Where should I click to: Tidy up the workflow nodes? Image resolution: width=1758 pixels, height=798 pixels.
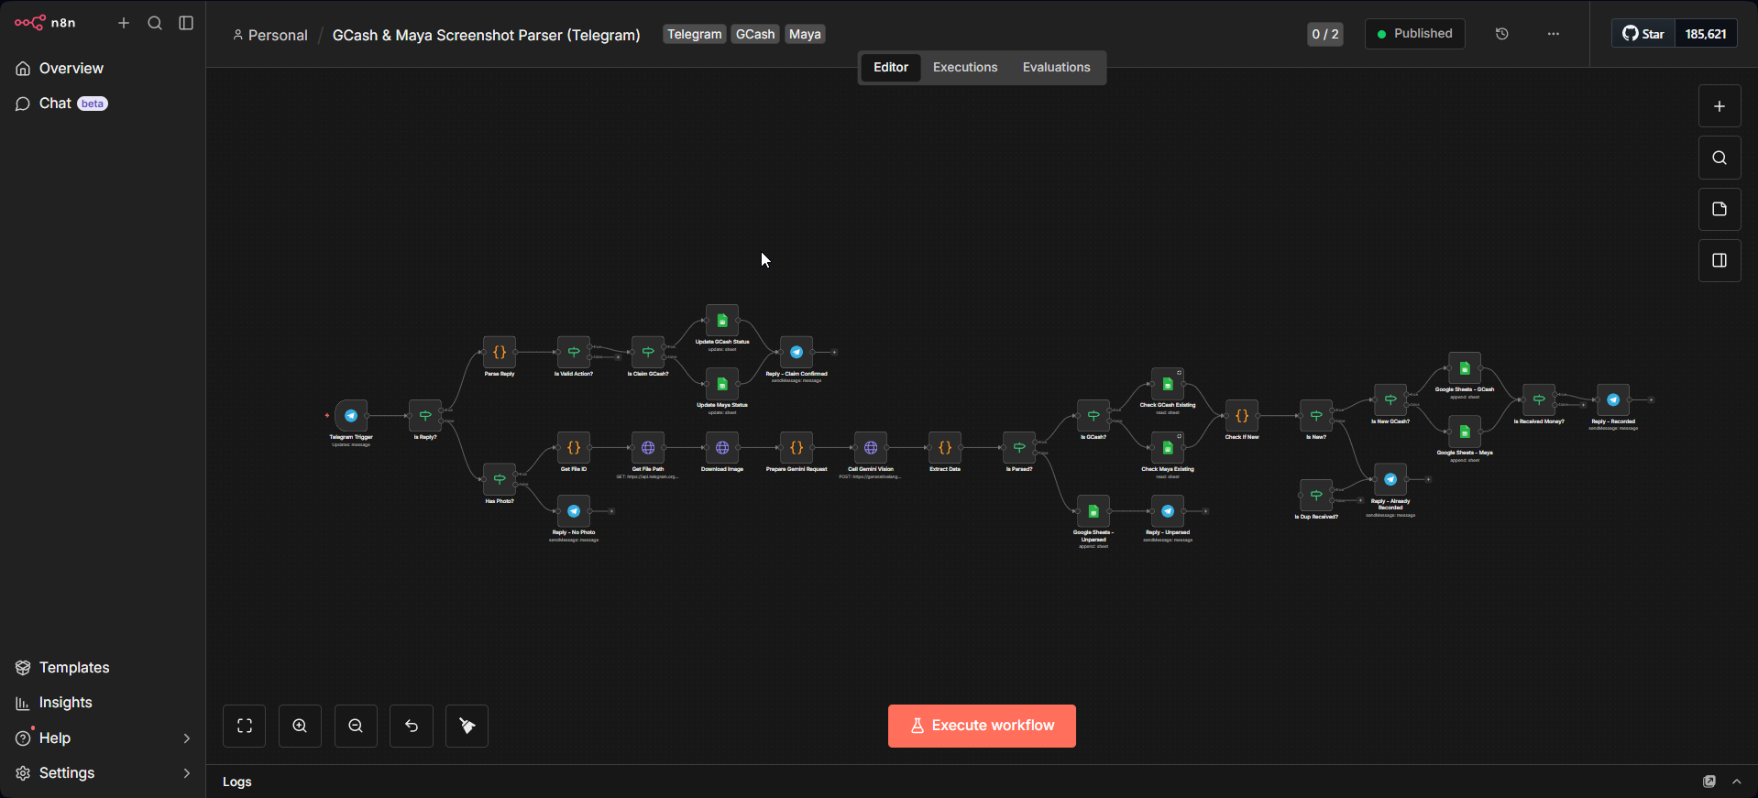click(467, 726)
